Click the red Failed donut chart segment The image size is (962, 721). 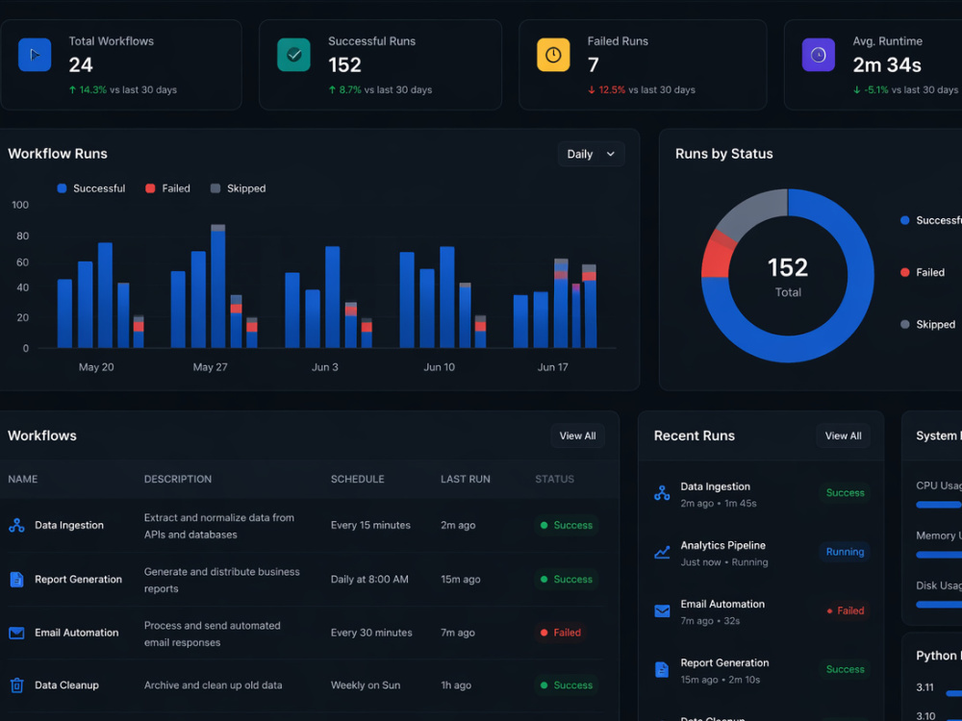pyautogui.click(x=716, y=258)
